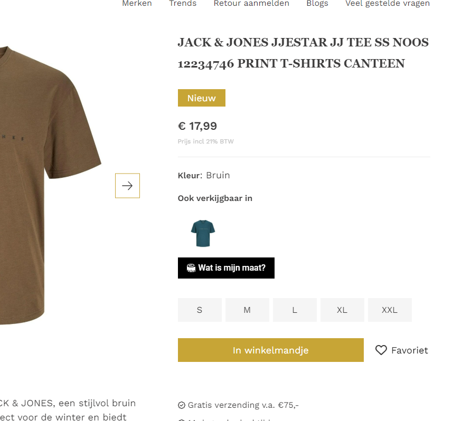Pick size XL
Screen dimensions: 462x421
342,310
